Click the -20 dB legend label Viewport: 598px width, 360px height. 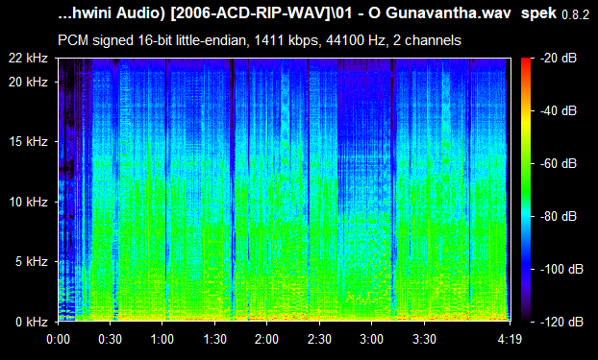[559, 58]
